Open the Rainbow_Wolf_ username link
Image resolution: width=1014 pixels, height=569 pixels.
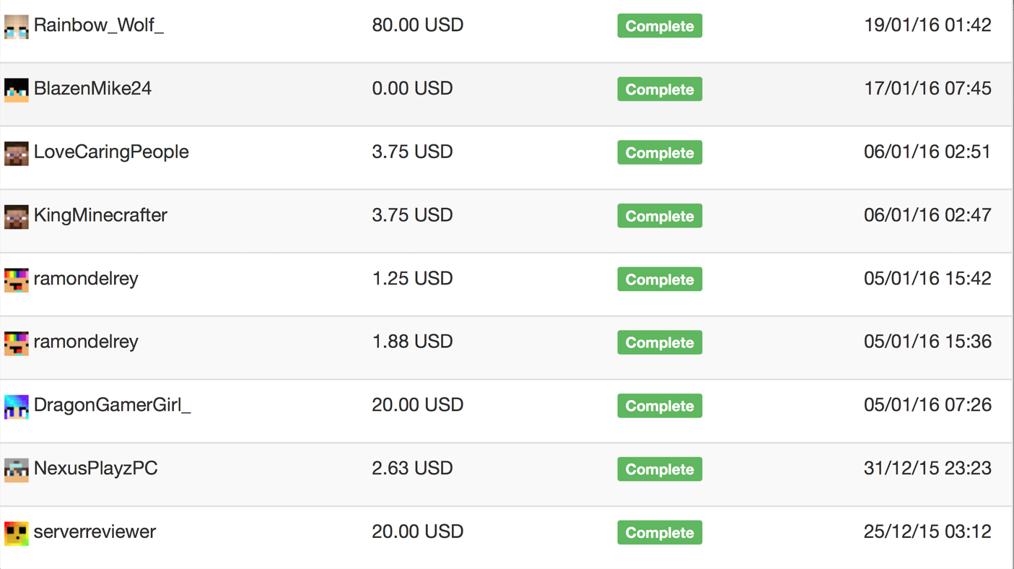pyautogui.click(x=99, y=25)
